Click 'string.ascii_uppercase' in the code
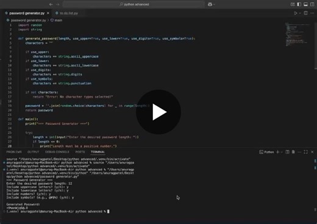 pyautogui.click(x=79, y=56)
